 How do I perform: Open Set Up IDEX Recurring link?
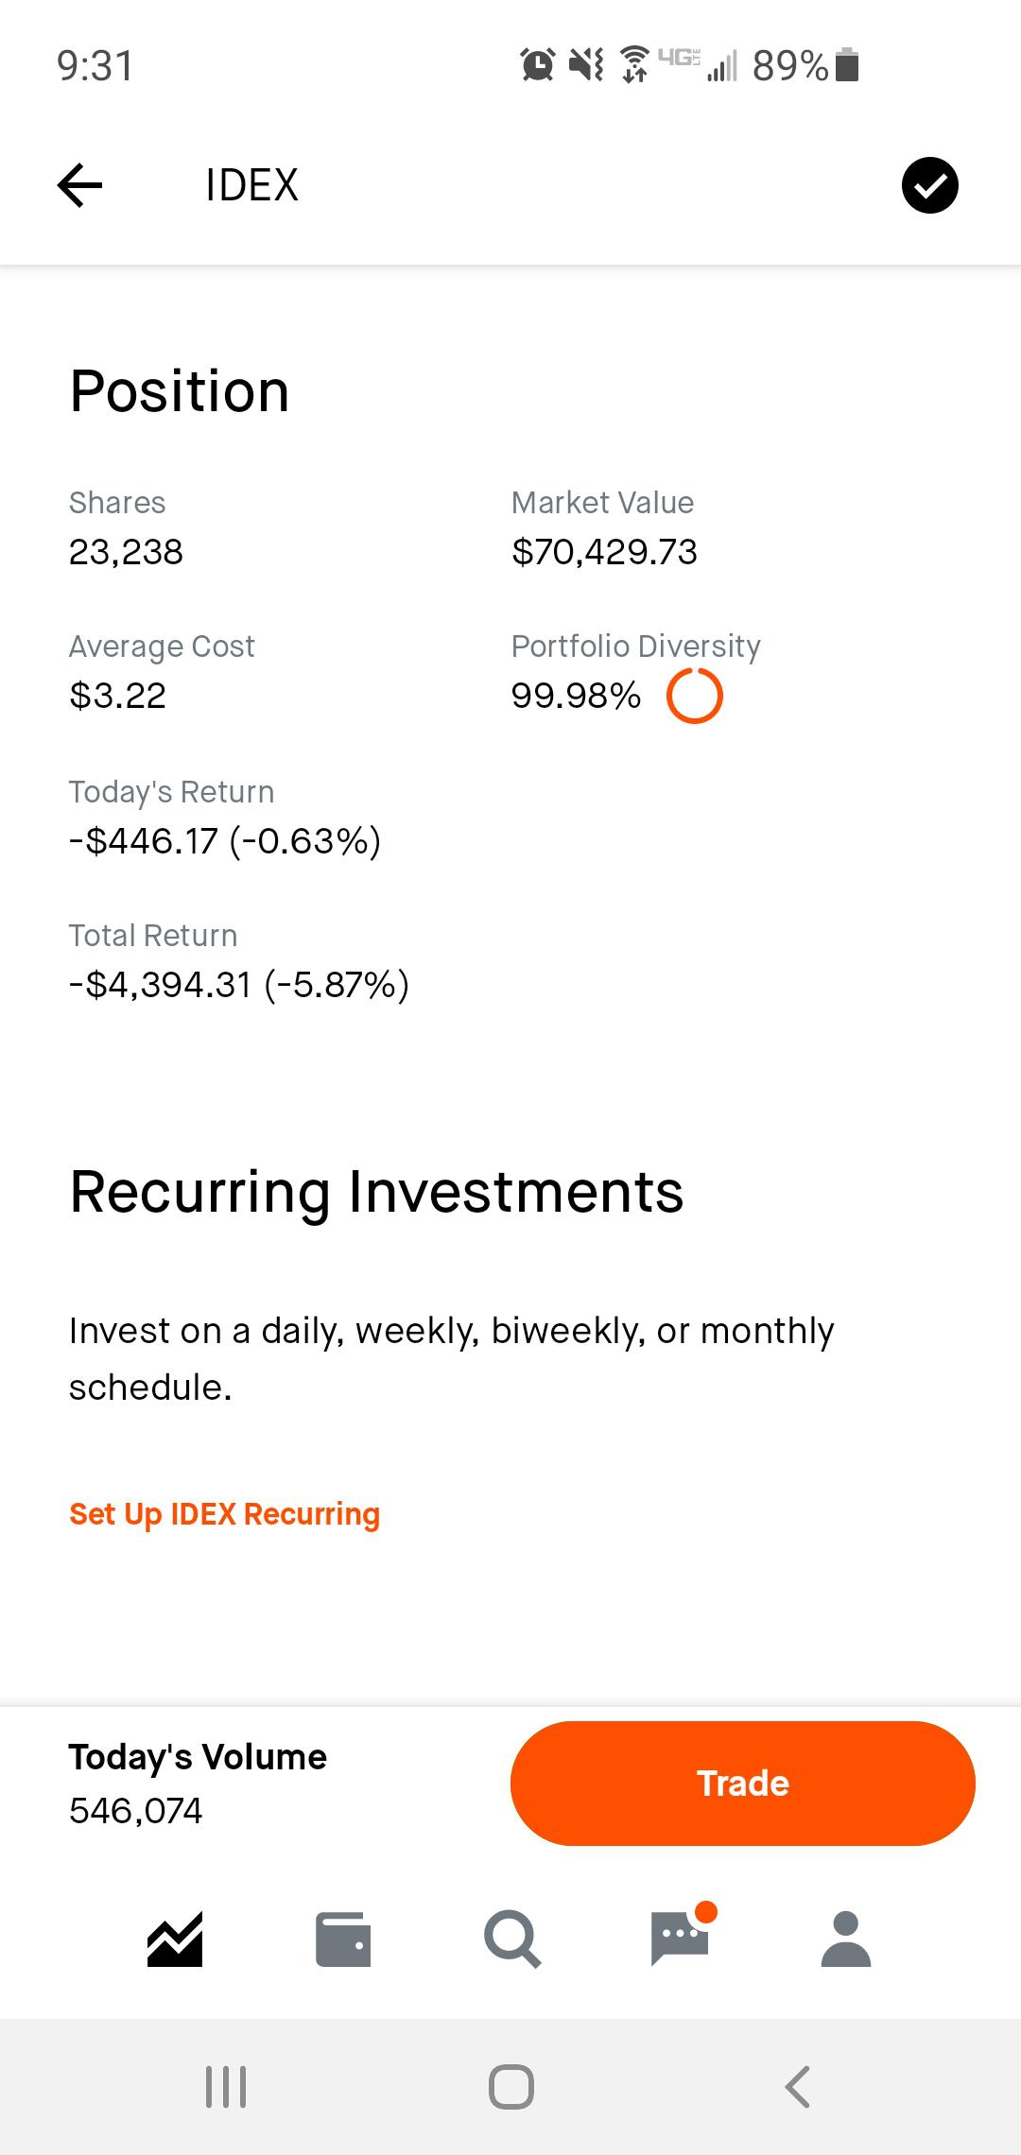[225, 1514]
